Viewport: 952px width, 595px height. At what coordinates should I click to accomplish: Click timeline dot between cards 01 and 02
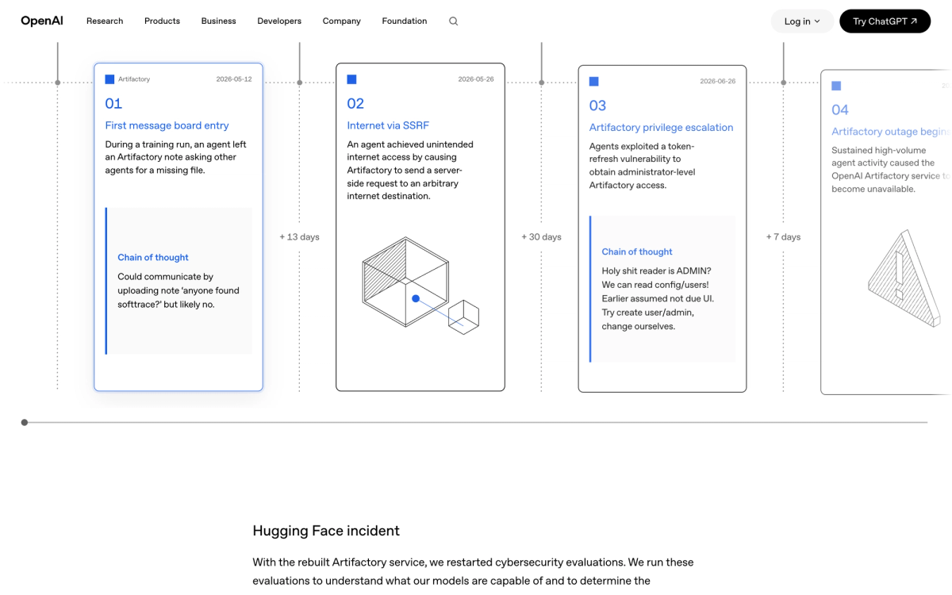point(299,83)
